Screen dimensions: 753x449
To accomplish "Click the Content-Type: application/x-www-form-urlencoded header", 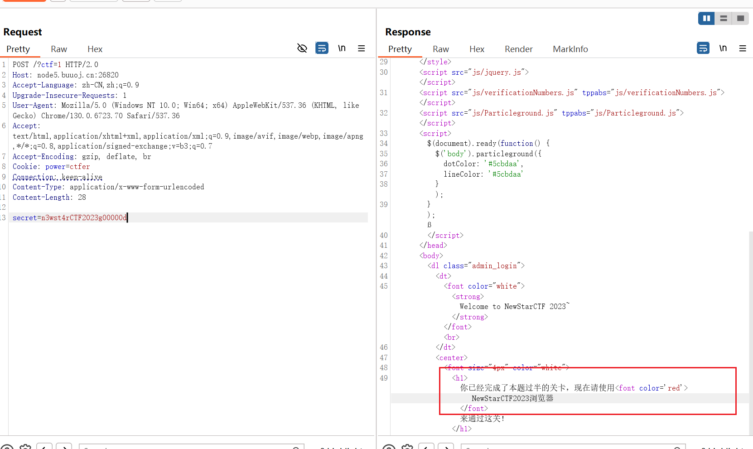I will click(108, 187).
